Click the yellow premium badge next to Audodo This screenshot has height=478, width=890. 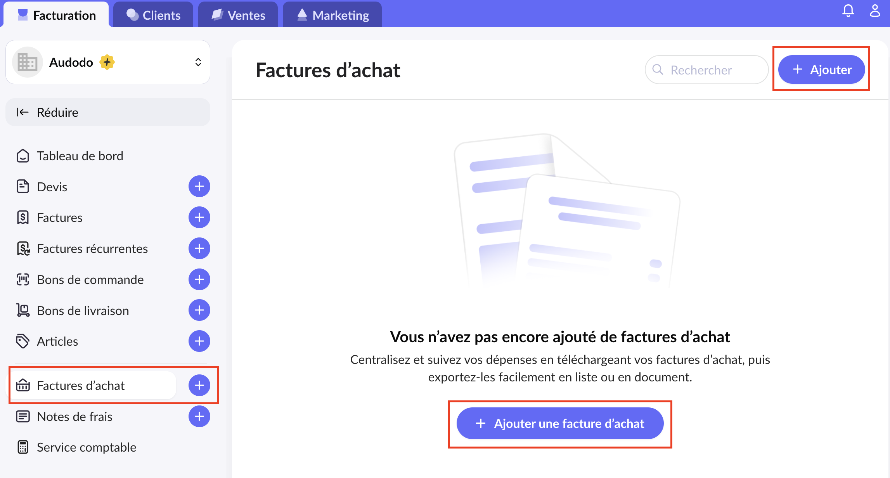(x=107, y=62)
